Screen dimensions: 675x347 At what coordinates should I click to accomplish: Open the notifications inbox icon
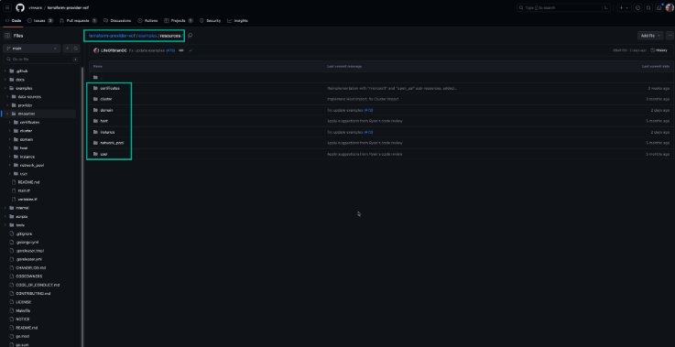tap(659, 7)
